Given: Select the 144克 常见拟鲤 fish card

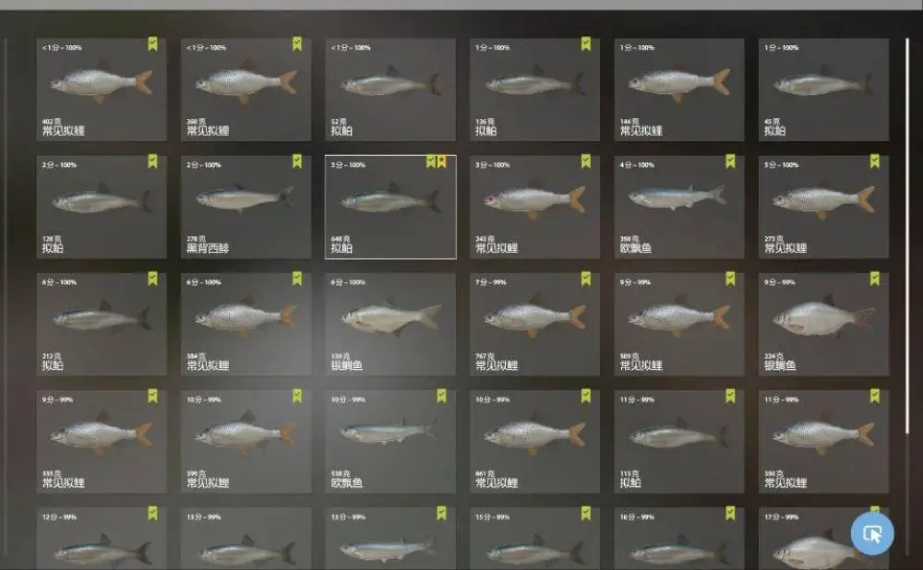Looking at the screenshot, I should pos(679,89).
